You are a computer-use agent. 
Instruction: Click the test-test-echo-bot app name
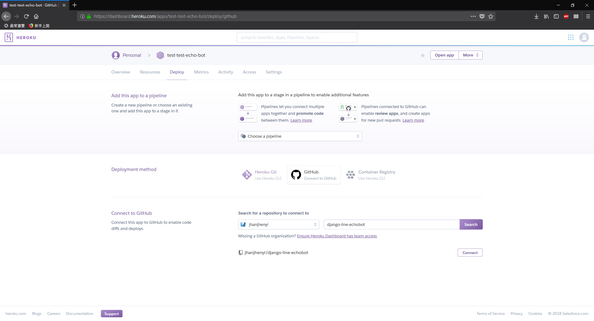(186, 55)
